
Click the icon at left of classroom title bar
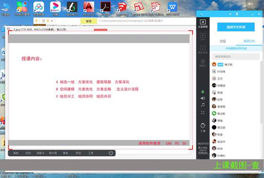tap(201, 14)
